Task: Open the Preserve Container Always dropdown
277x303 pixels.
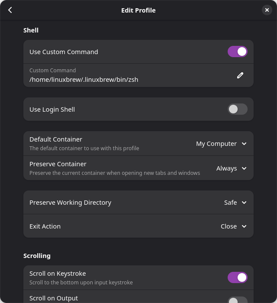Action: [x=232, y=168]
